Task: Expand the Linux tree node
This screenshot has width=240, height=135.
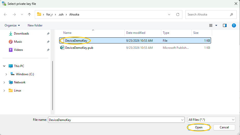Action: (4, 91)
